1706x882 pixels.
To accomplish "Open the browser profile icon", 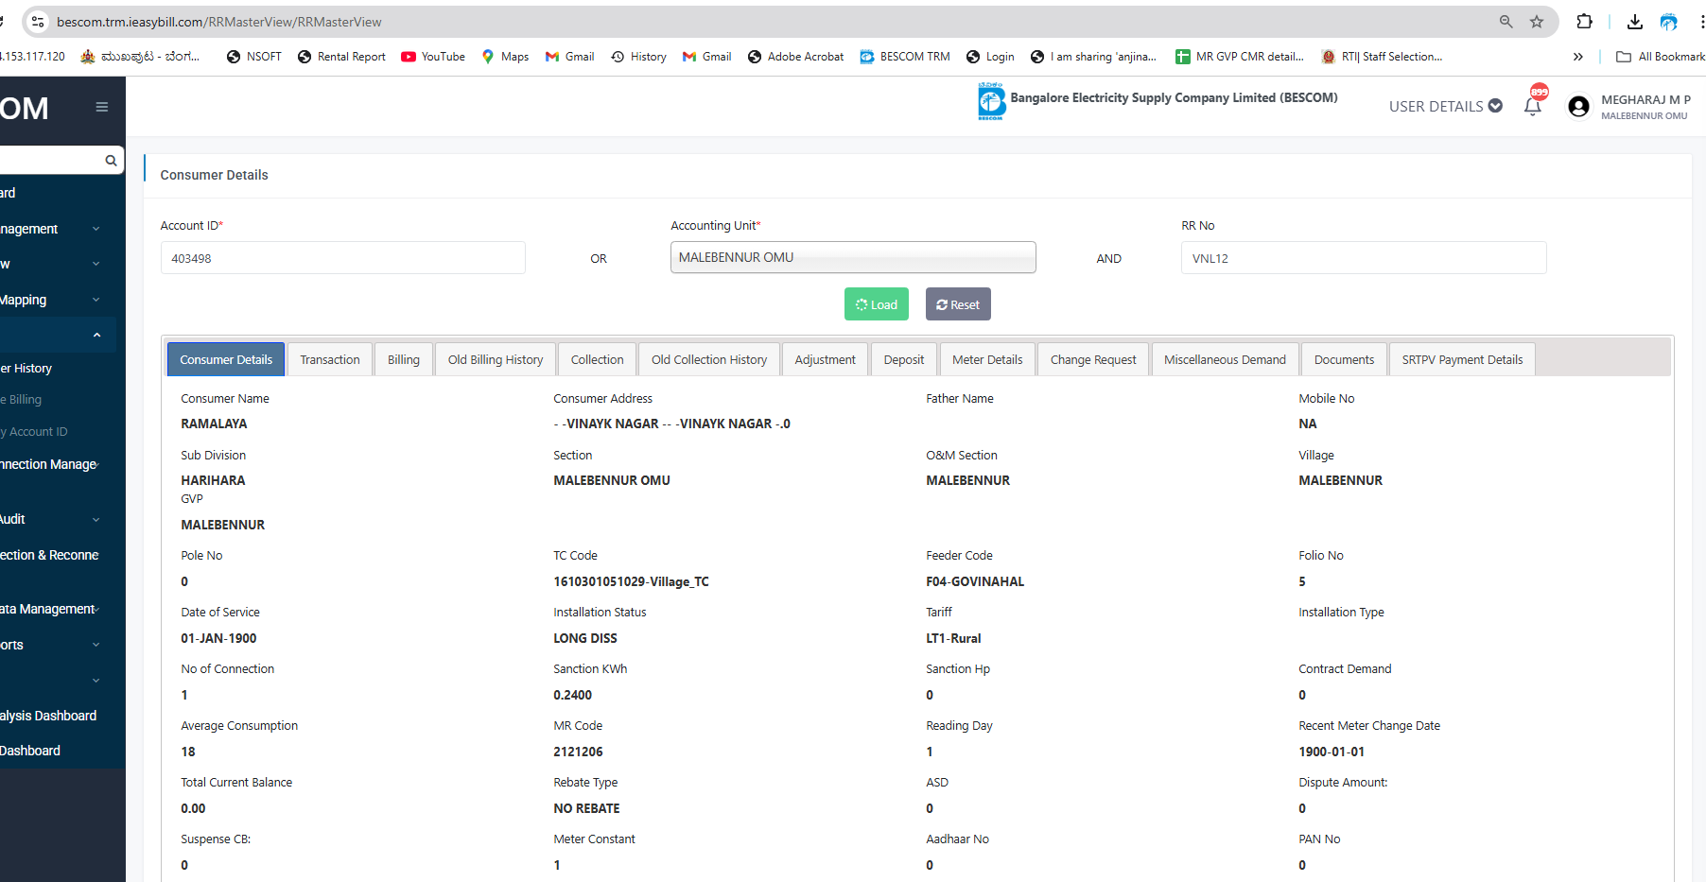I will click(x=1668, y=22).
